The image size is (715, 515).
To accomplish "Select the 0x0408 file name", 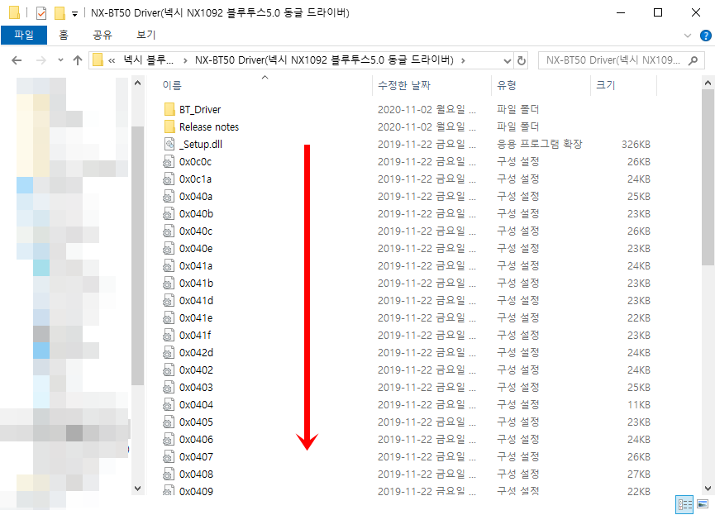I will 196,474.
